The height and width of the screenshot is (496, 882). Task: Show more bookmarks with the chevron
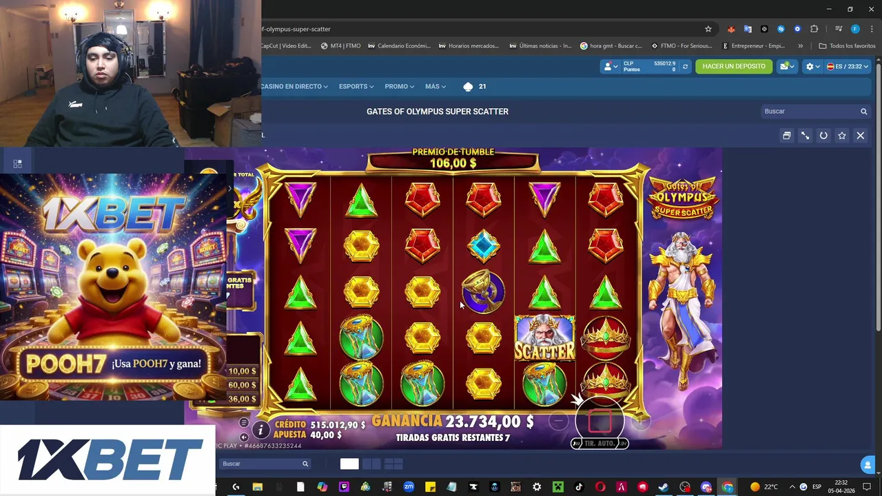coord(800,46)
